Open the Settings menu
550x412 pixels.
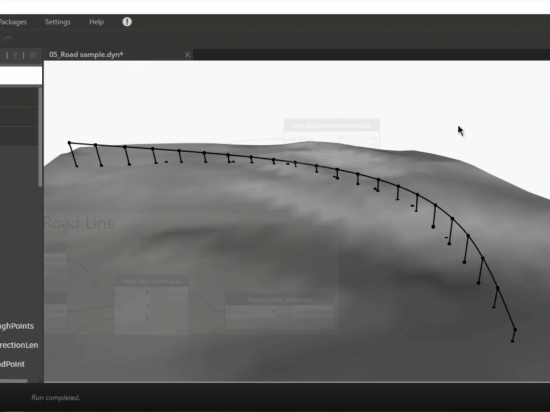(x=57, y=22)
